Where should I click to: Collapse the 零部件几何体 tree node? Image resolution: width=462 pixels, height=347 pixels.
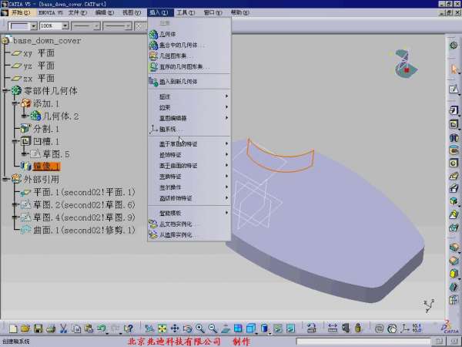click(5, 91)
